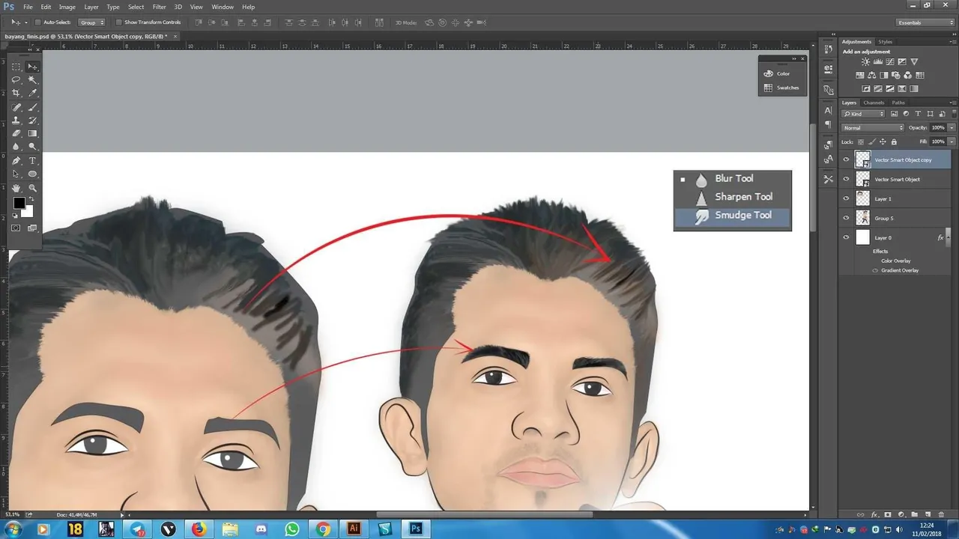959x539 pixels.
Task: Open Adobe Illustrator from taskbar
Action: [354, 529]
